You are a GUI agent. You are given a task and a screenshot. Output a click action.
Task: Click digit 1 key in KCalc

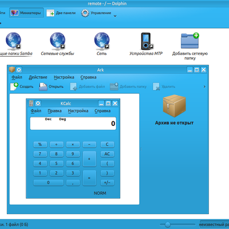coord(40,173)
